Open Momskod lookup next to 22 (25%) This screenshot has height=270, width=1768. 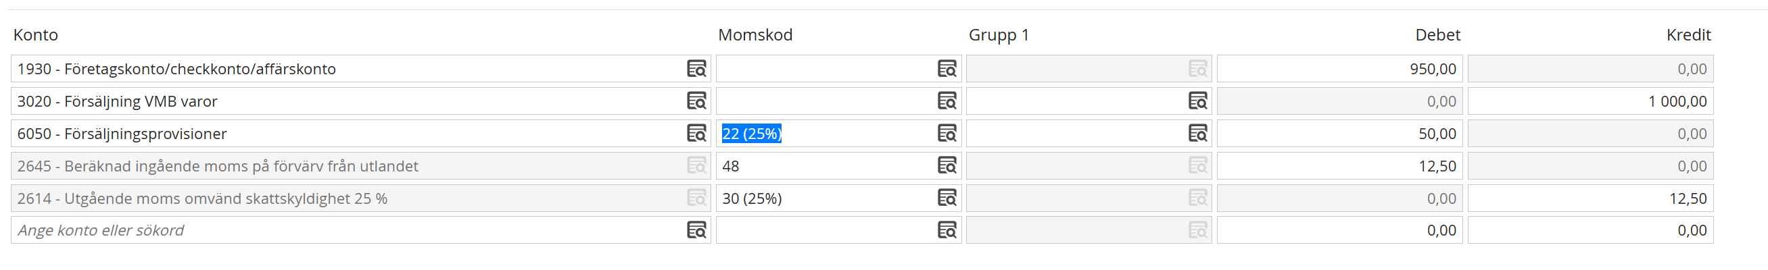coord(947,133)
